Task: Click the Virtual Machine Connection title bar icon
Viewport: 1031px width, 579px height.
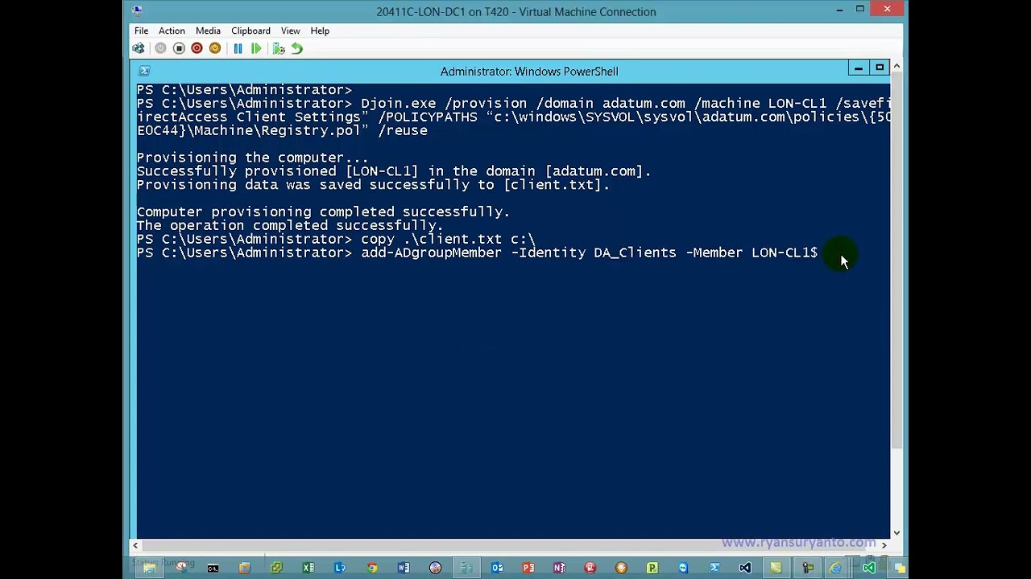Action: (137, 10)
